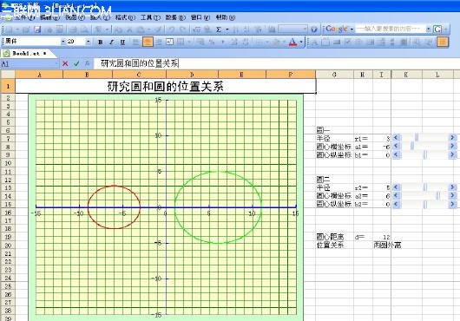
Task: Select column D header
Action: [x=192, y=75]
